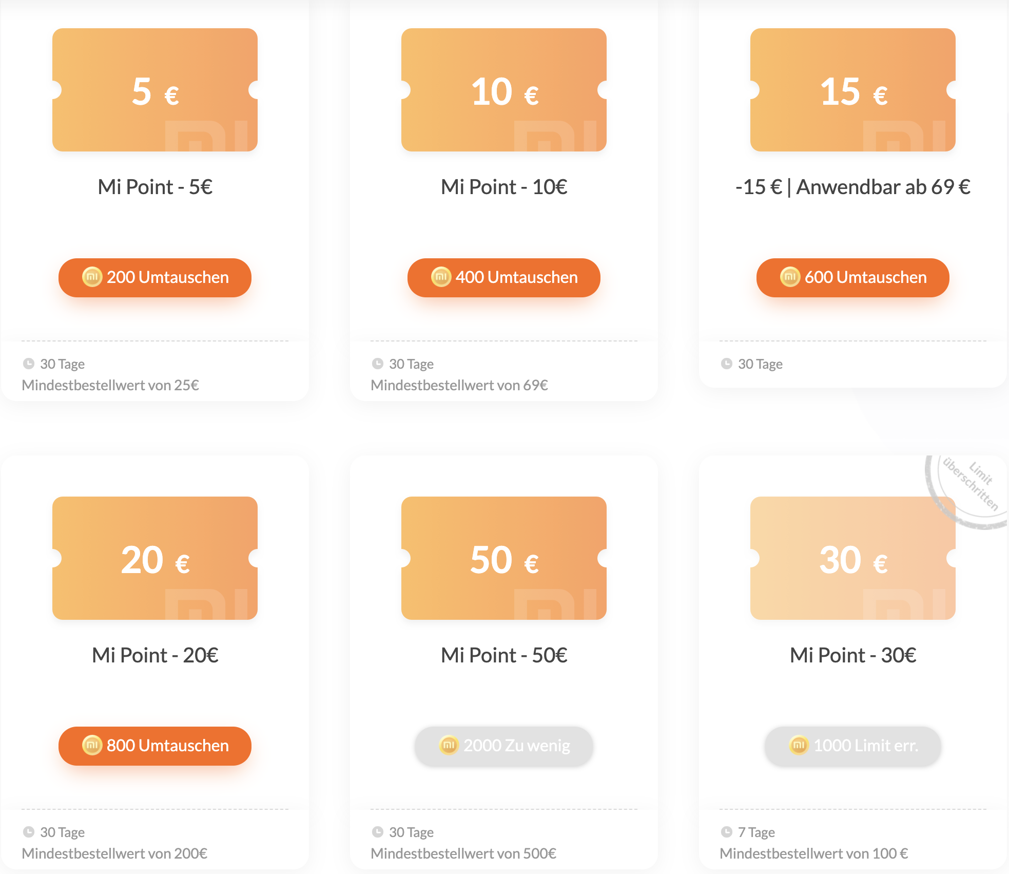Click the clock icon beside 7 Tage
1009x874 pixels.
[726, 832]
